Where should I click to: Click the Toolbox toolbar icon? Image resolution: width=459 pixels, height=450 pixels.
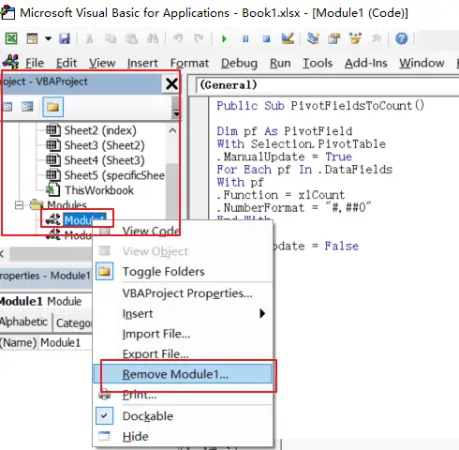[x=377, y=38]
